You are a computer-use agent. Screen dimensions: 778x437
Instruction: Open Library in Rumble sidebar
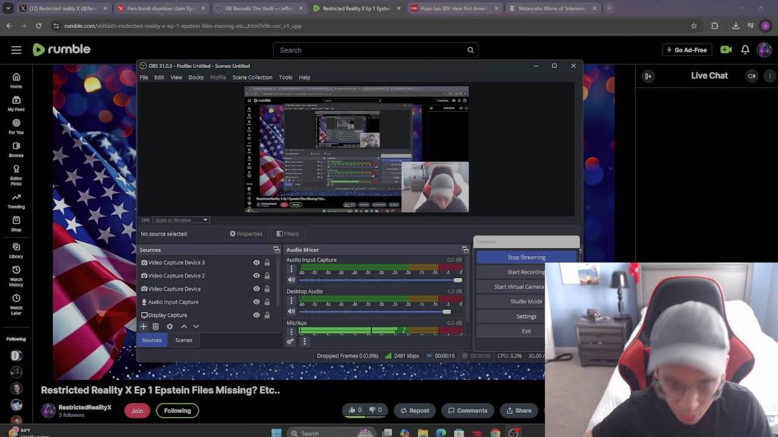(16, 251)
